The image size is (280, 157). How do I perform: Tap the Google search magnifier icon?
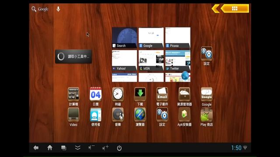tap(34, 9)
